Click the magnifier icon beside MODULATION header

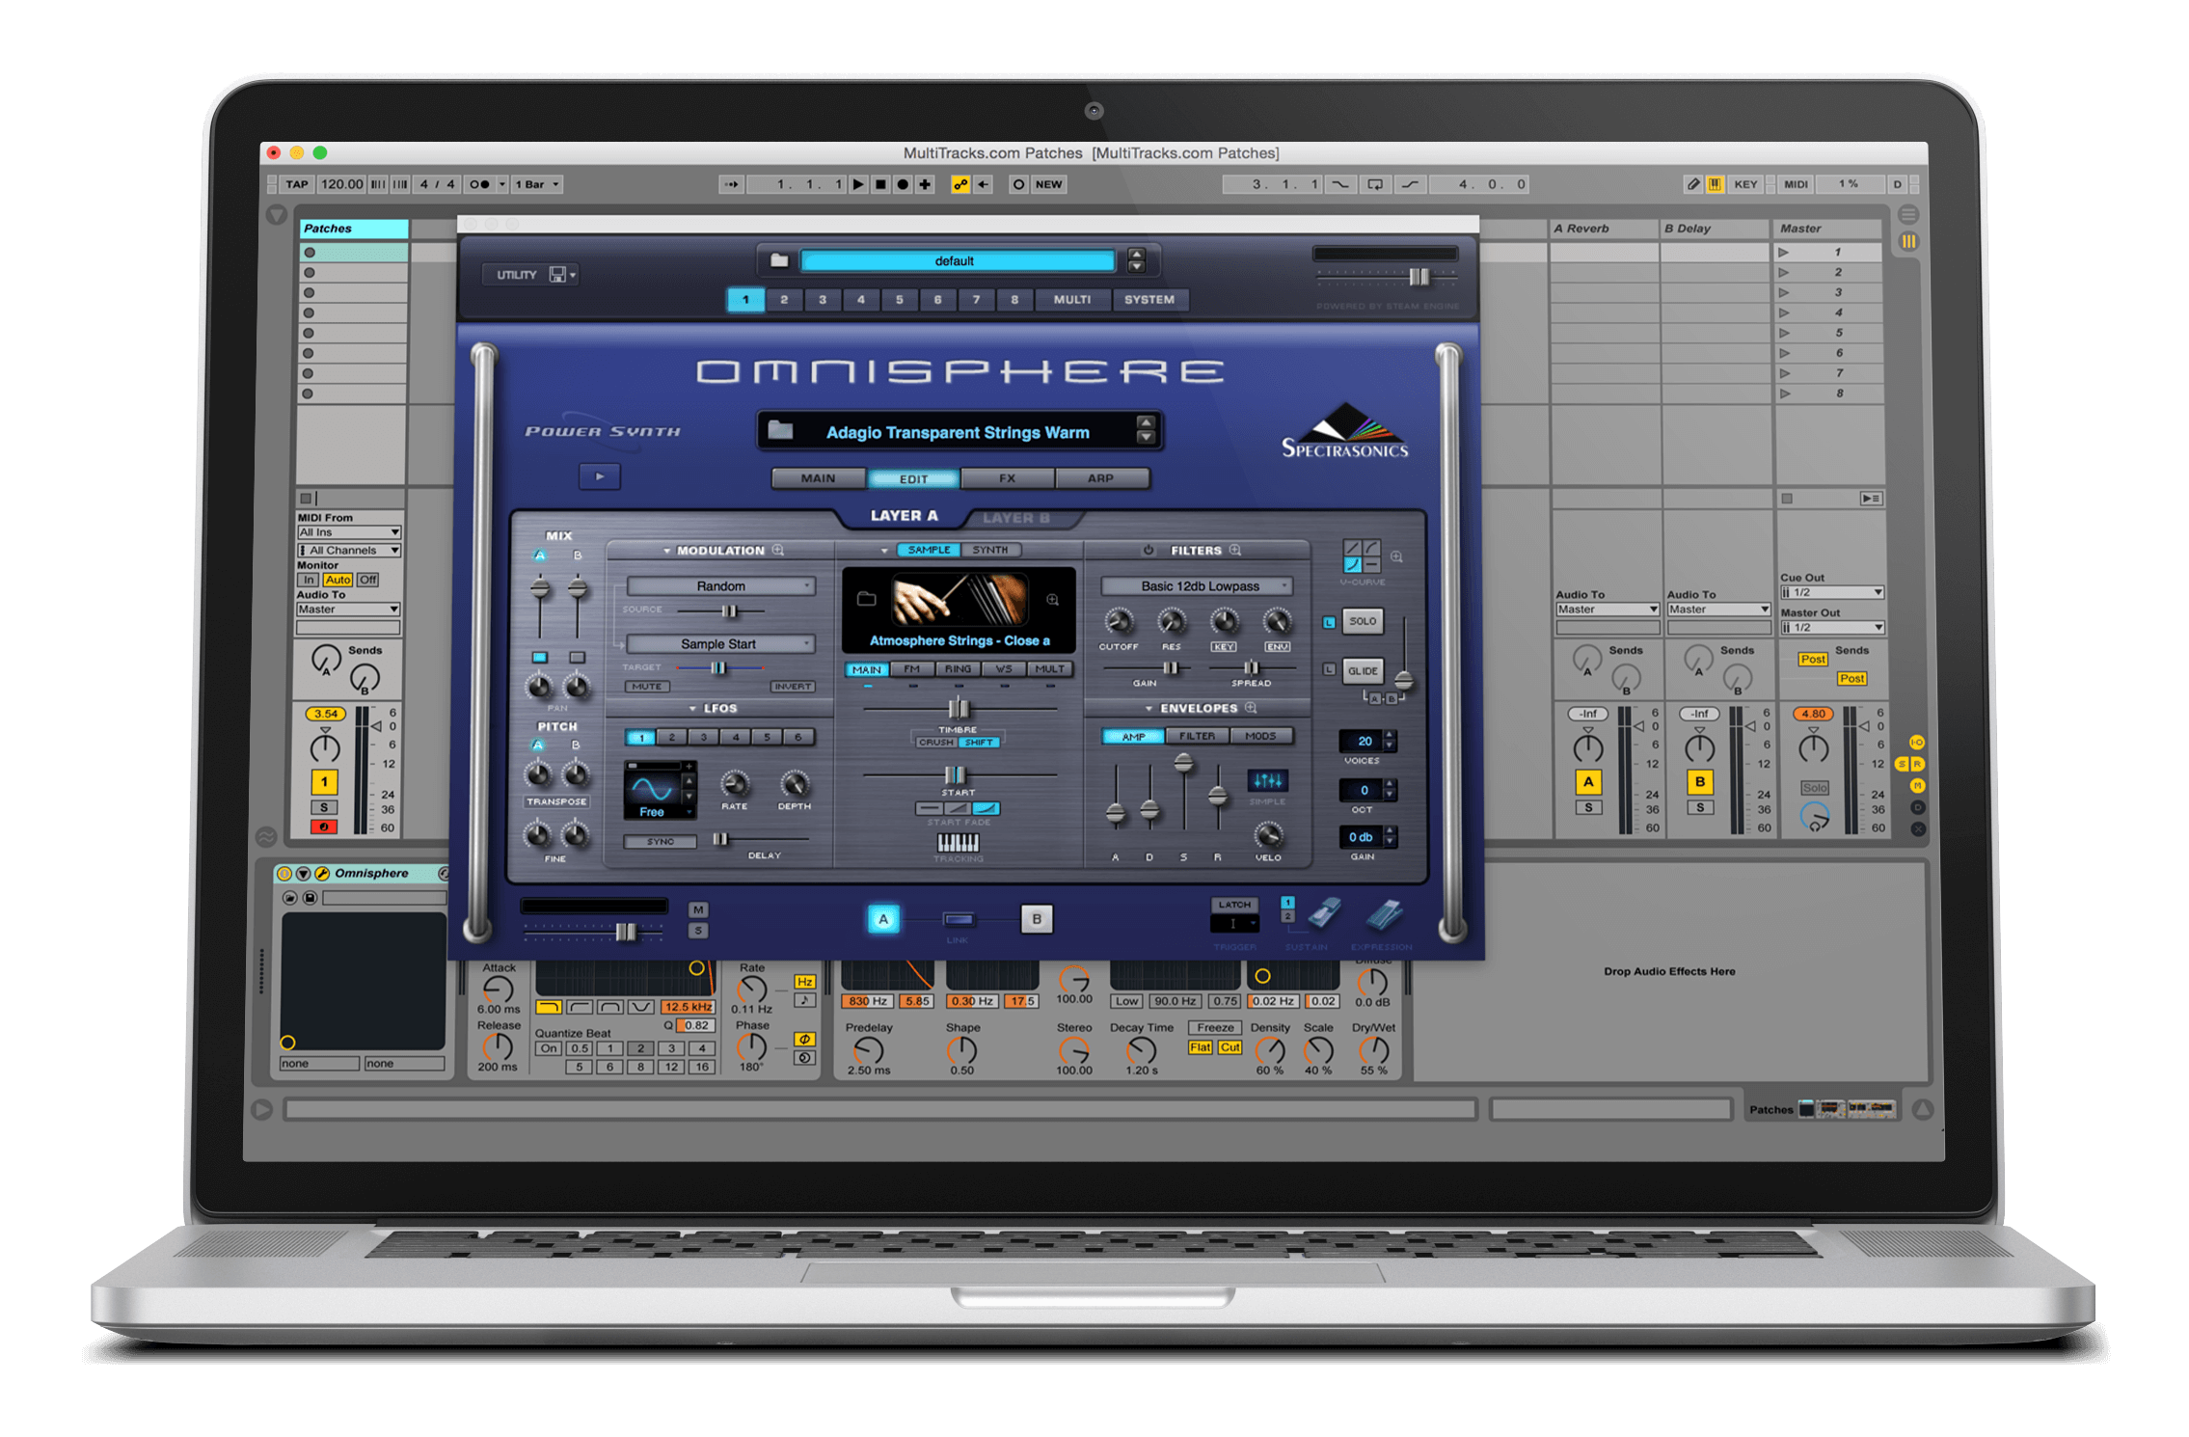click(777, 550)
